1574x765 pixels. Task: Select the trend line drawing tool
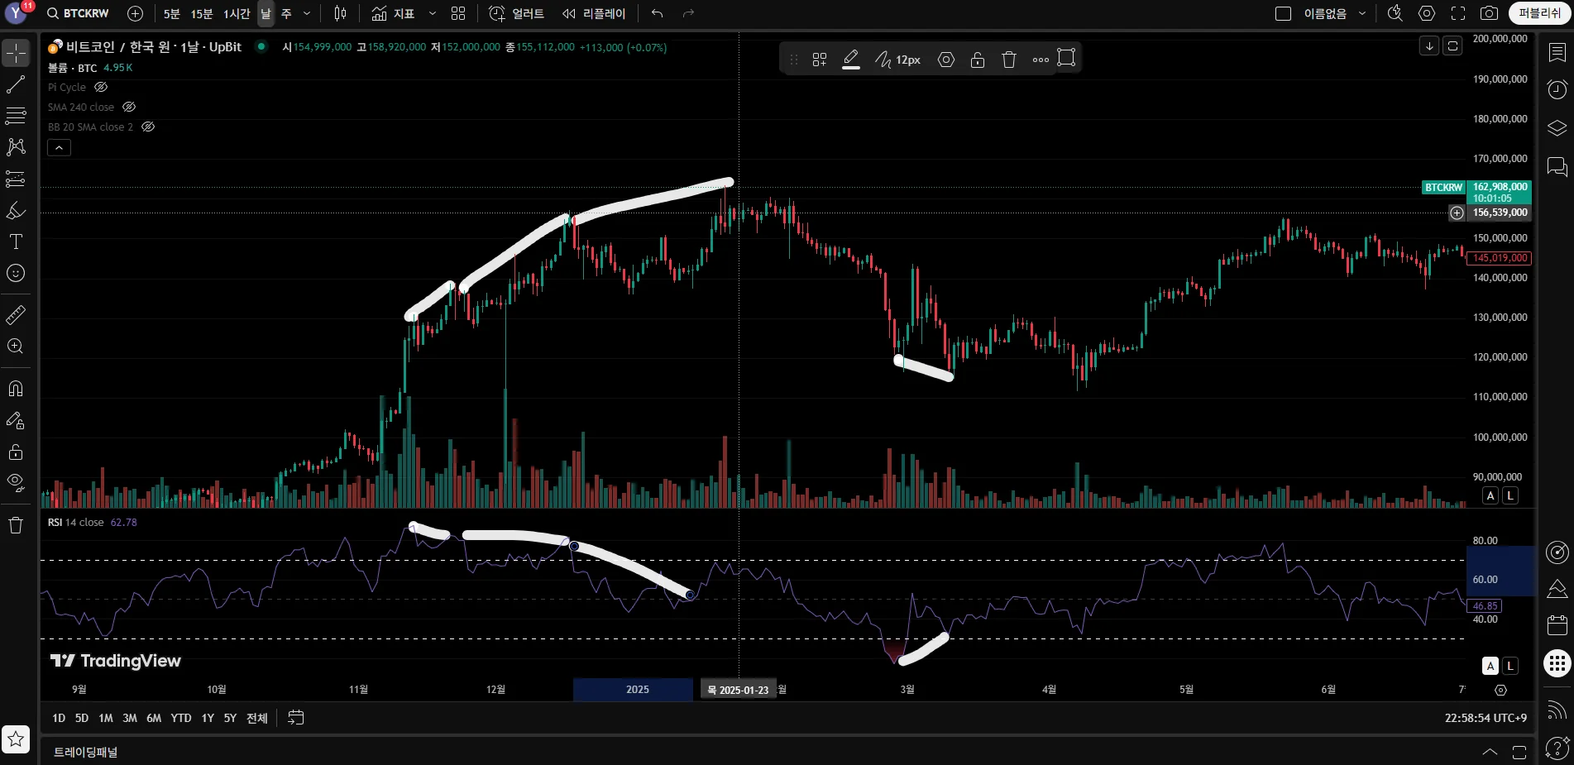16,84
